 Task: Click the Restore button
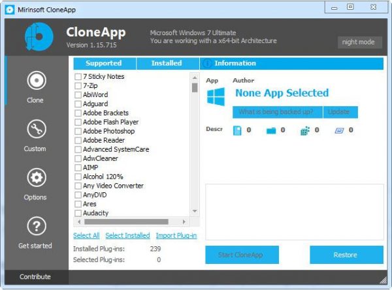click(346, 255)
